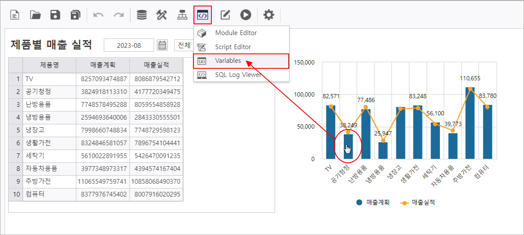The height and width of the screenshot is (235, 524).
Task: Click the TV bar in chart
Action: click(x=331, y=132)
